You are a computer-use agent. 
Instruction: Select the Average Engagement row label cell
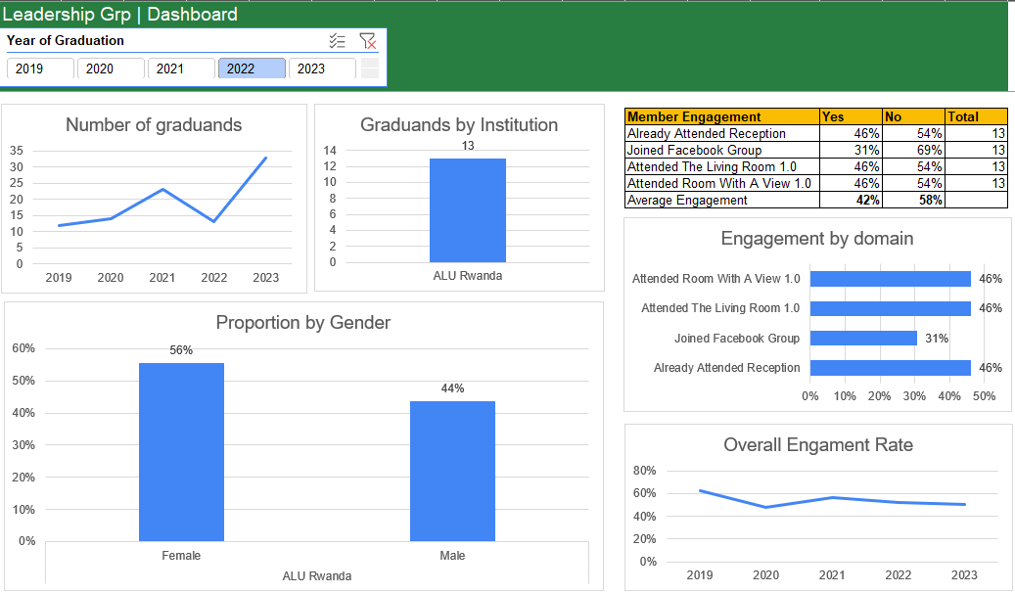[x=721, y=200]
